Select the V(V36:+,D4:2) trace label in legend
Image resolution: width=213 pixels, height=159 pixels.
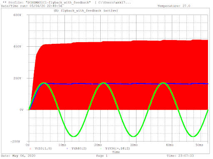(x=117, y=149)
